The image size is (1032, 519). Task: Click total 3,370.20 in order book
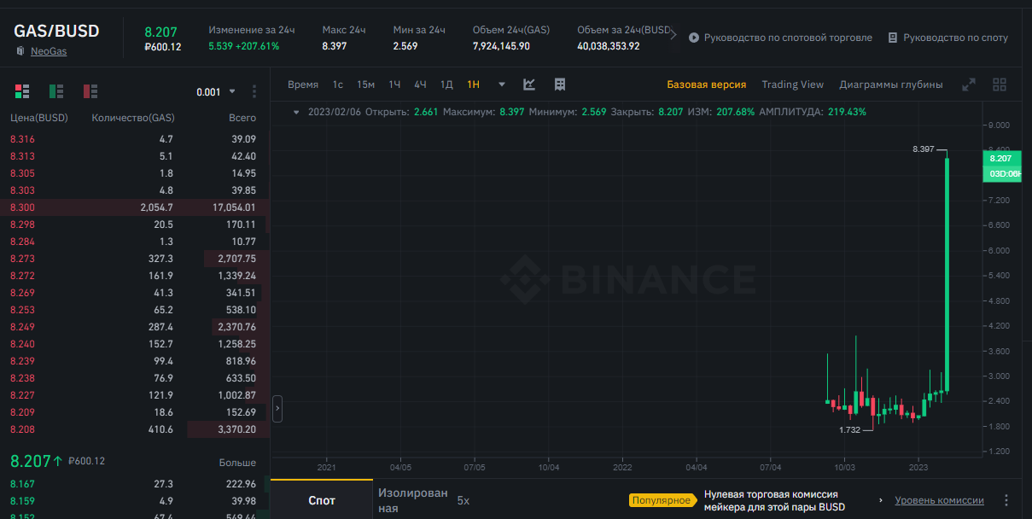(x=237, y=429)
